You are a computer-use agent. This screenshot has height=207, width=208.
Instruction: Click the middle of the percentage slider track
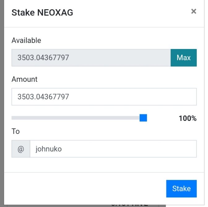(79, 118)
